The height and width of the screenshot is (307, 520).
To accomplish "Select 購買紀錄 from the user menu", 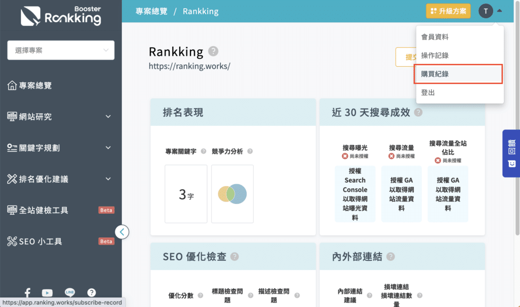I will 459,74.
